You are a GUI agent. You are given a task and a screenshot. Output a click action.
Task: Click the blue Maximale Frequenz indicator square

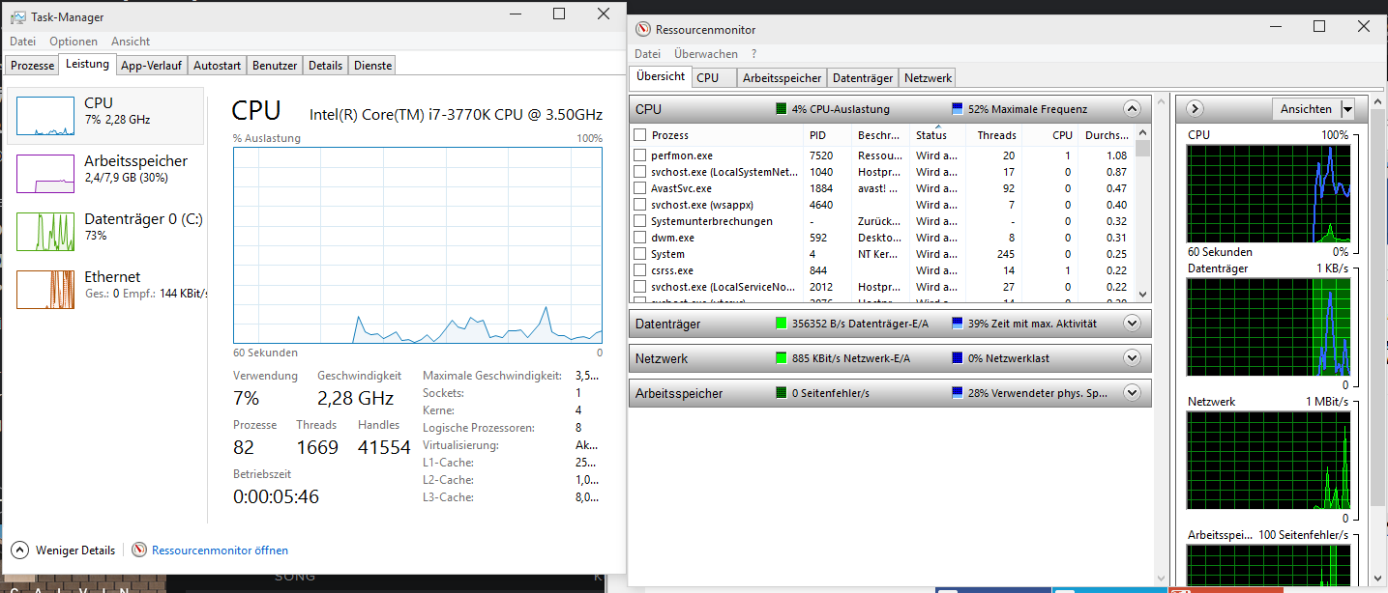[x=958, y=109]
